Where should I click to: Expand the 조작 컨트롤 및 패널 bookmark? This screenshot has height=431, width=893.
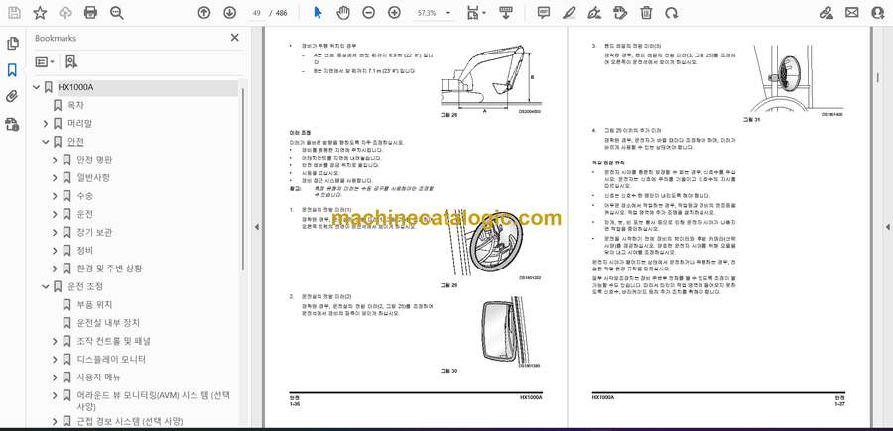point(55,342)
